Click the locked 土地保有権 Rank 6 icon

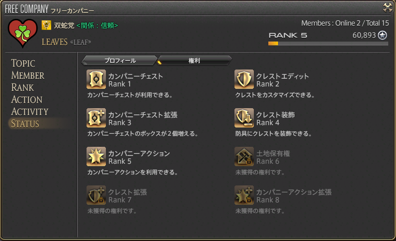coord(244,156)
